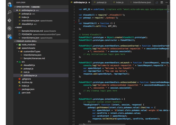
Task: Switch to the index.js tab
Action: click(x=120, y=3)
